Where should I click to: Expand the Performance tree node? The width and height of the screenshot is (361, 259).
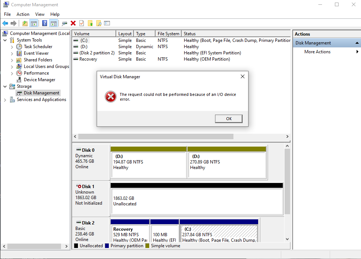pos(12,73)
